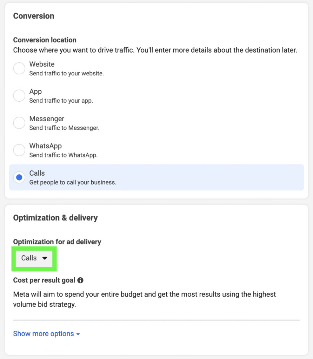Select the Website conversion location
Viewport: 313px width, 359px height.
click(19, 68)
